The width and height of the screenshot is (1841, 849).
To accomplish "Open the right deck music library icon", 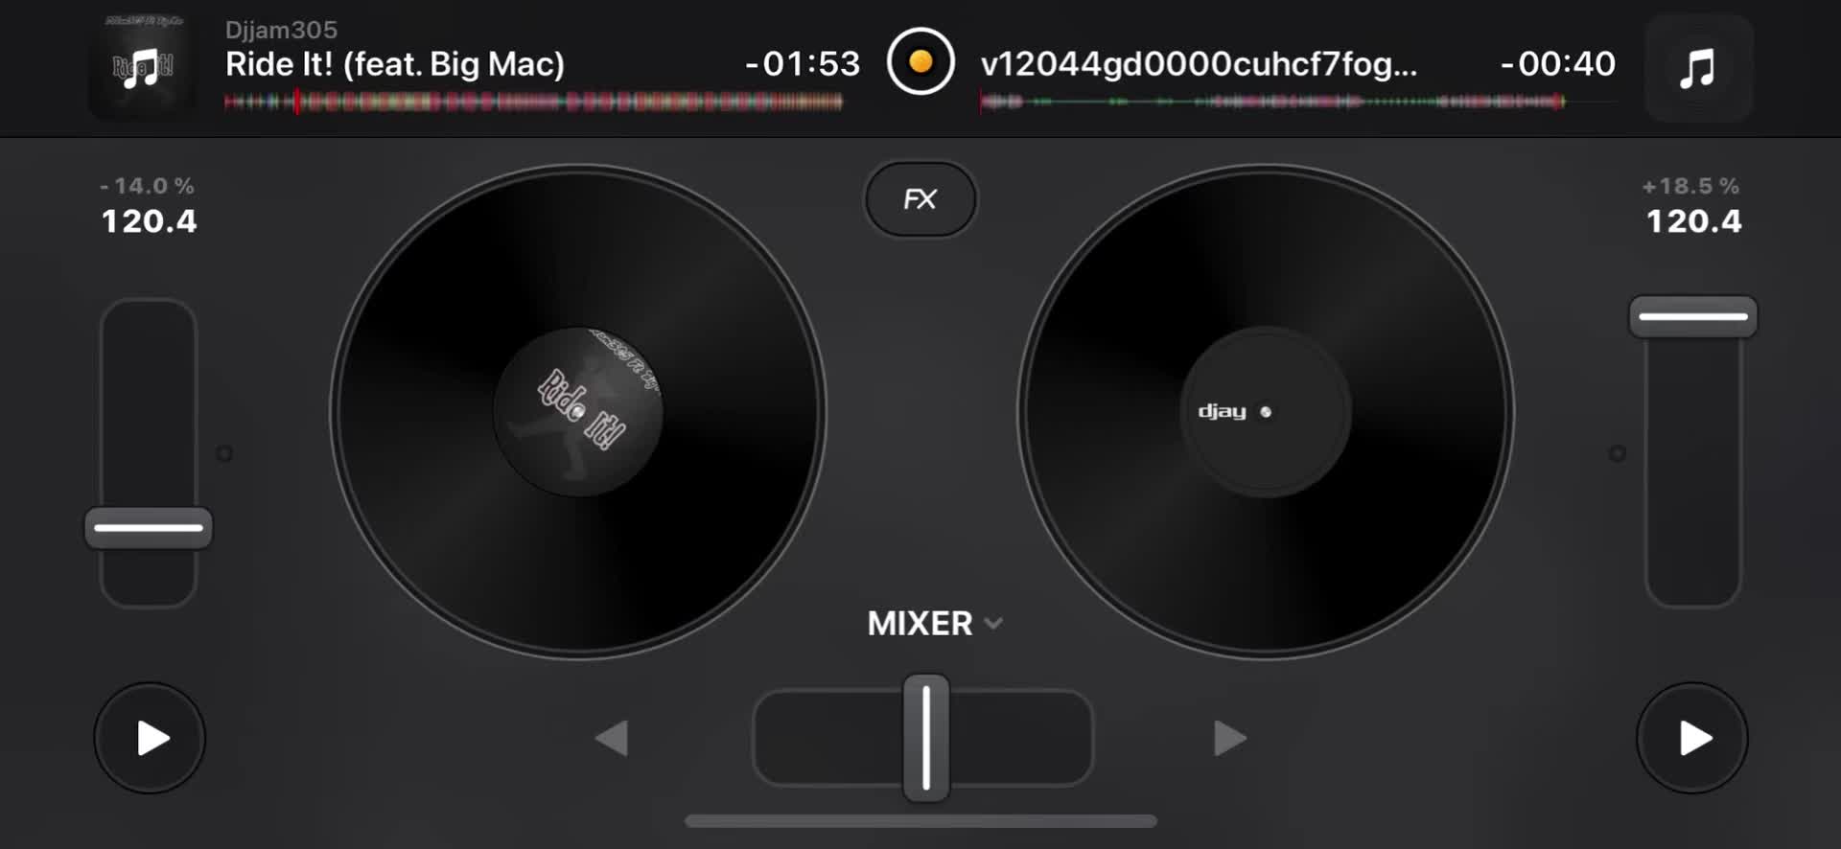I will click(x=1698, y=68).
